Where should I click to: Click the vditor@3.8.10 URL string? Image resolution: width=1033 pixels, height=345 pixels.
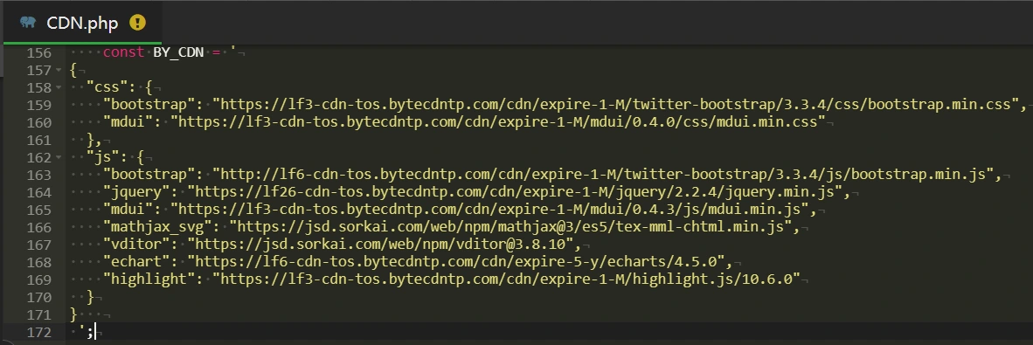[x=381, y=245]
